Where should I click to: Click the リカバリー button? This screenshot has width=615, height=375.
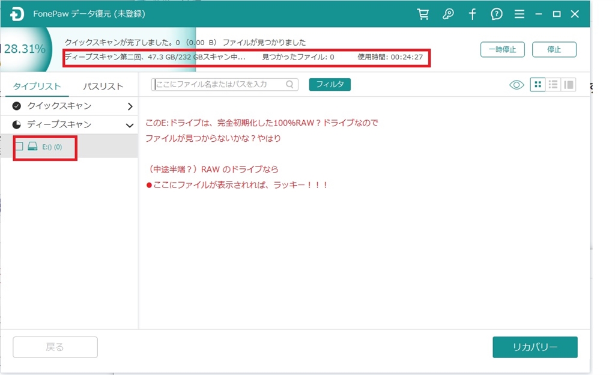pos(535,347)
